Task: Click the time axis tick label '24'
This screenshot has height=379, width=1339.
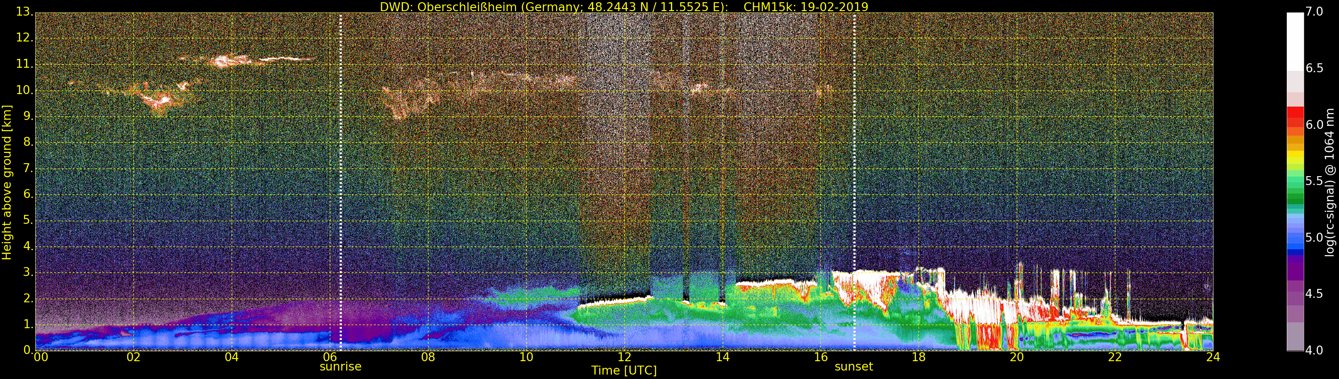Action: (x=1213, y=357)
